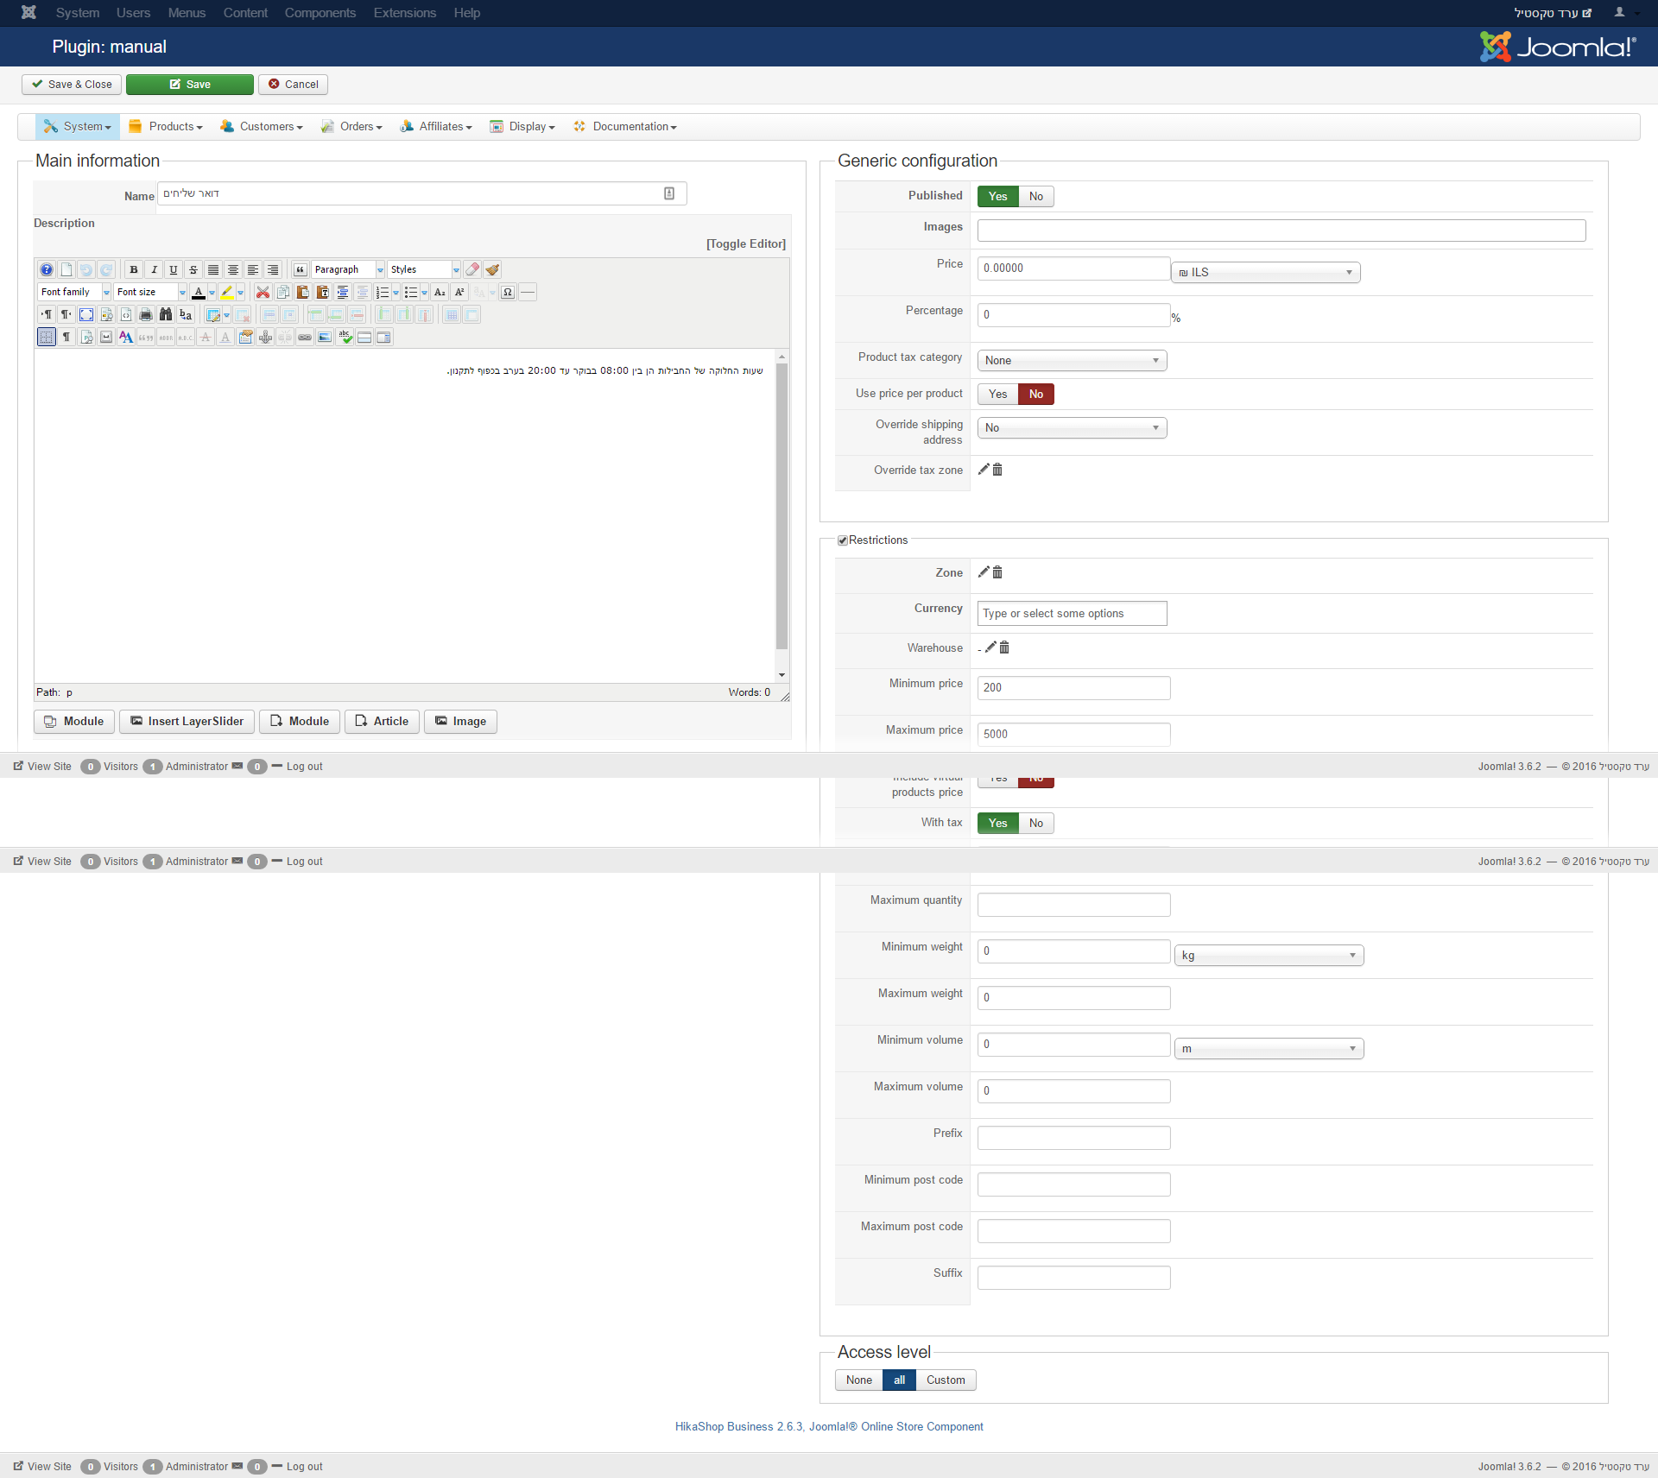Viewport: 1658px width, 1478px height.
Task: Click the eraser remove formatting icon
Action: tap(472, 269)
